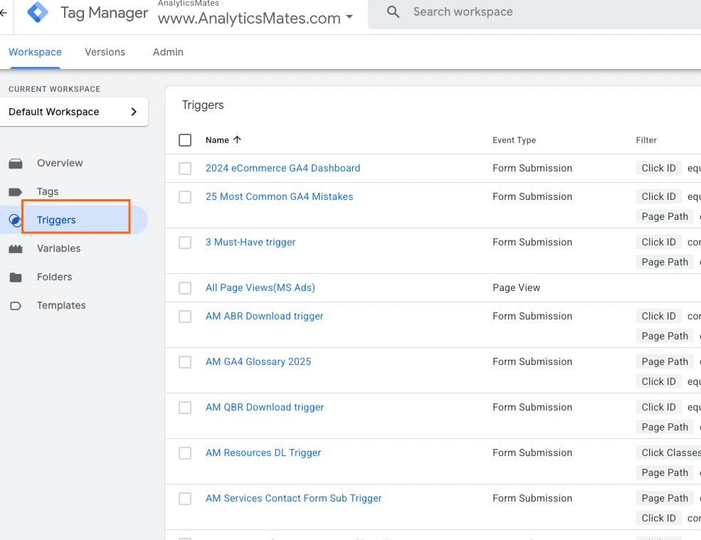Viewport: 701px width, 540px height.
Task: Check the AM ABR Download trigger checkbox
Action: [x=185, y=317]
